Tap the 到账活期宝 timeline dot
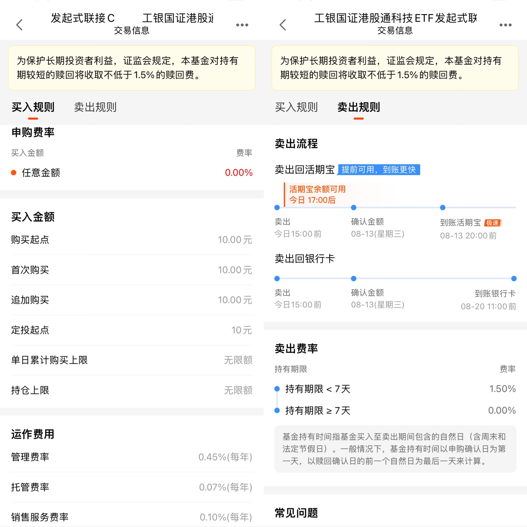Image resolution: width=527 pixels, height=527 pixels. 443,208
